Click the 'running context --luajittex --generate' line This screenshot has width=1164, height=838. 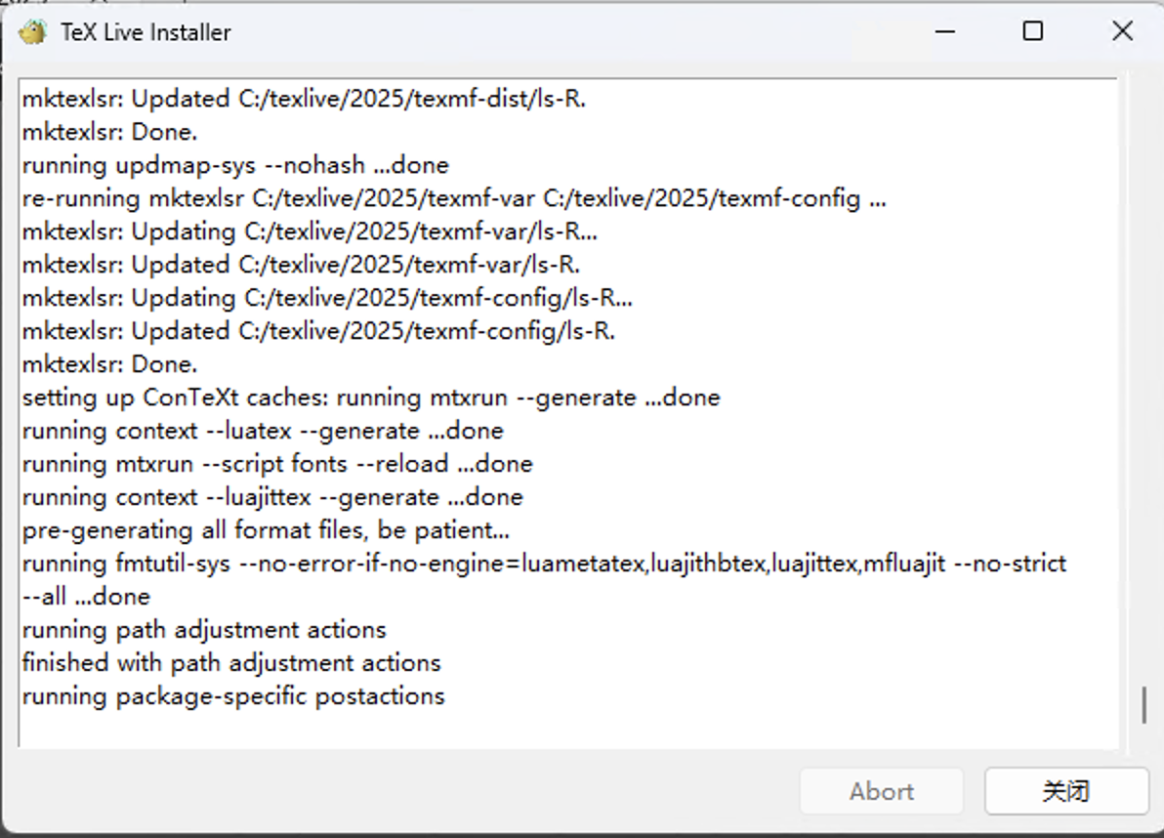click(272, 496)
